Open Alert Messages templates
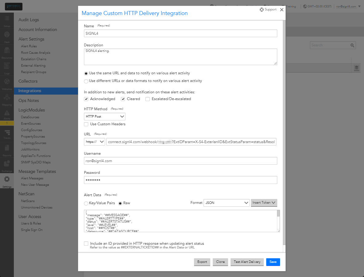 (32, 178)
